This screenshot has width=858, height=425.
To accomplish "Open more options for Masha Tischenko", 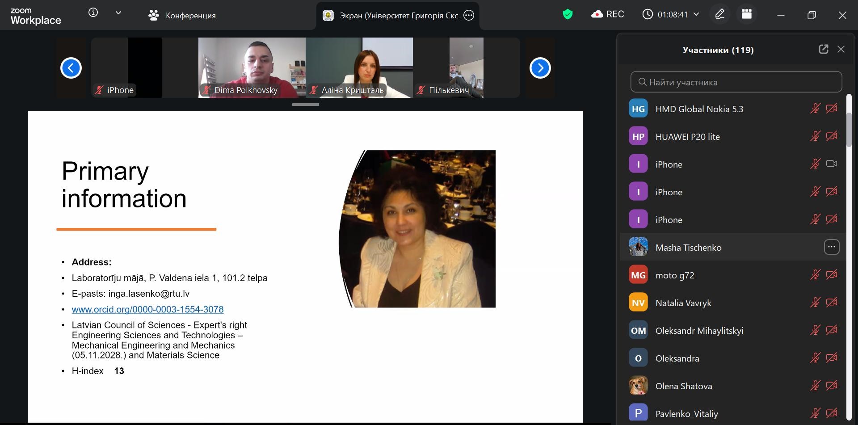I will (831, 247).
